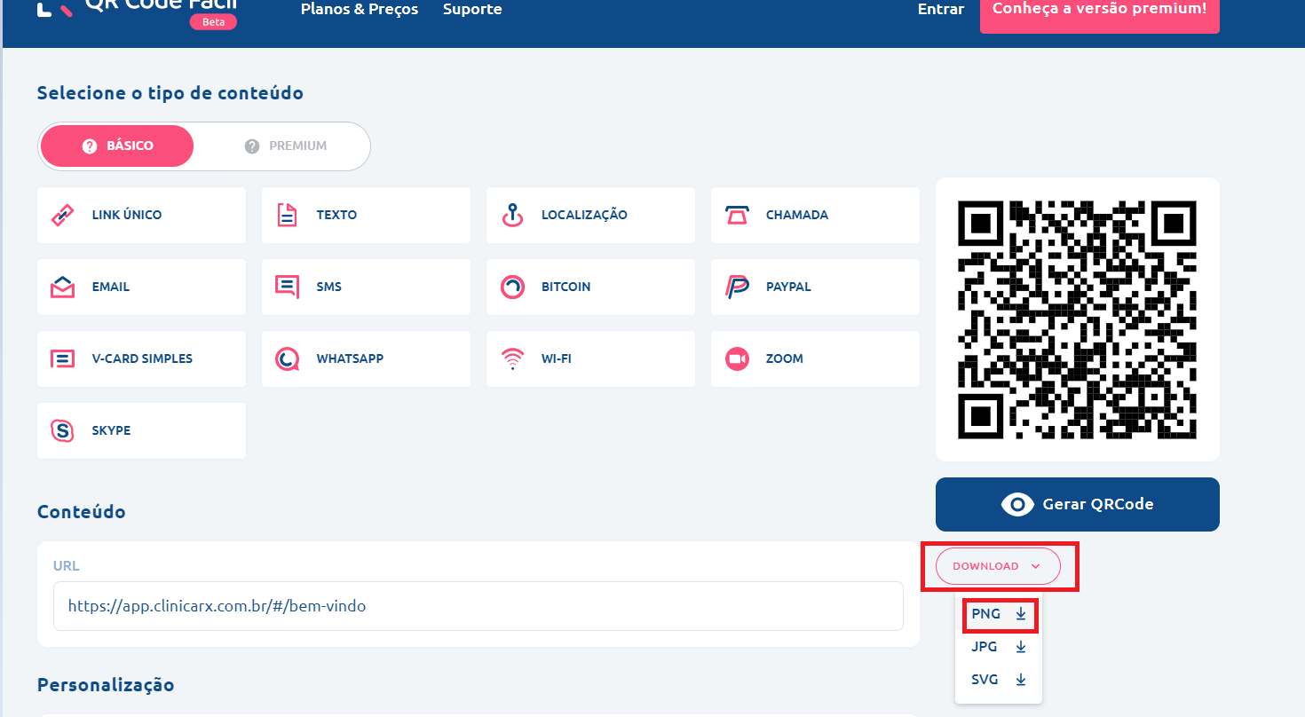
Task: Choose the Email envelope icon
Action: tap(62, 287)
